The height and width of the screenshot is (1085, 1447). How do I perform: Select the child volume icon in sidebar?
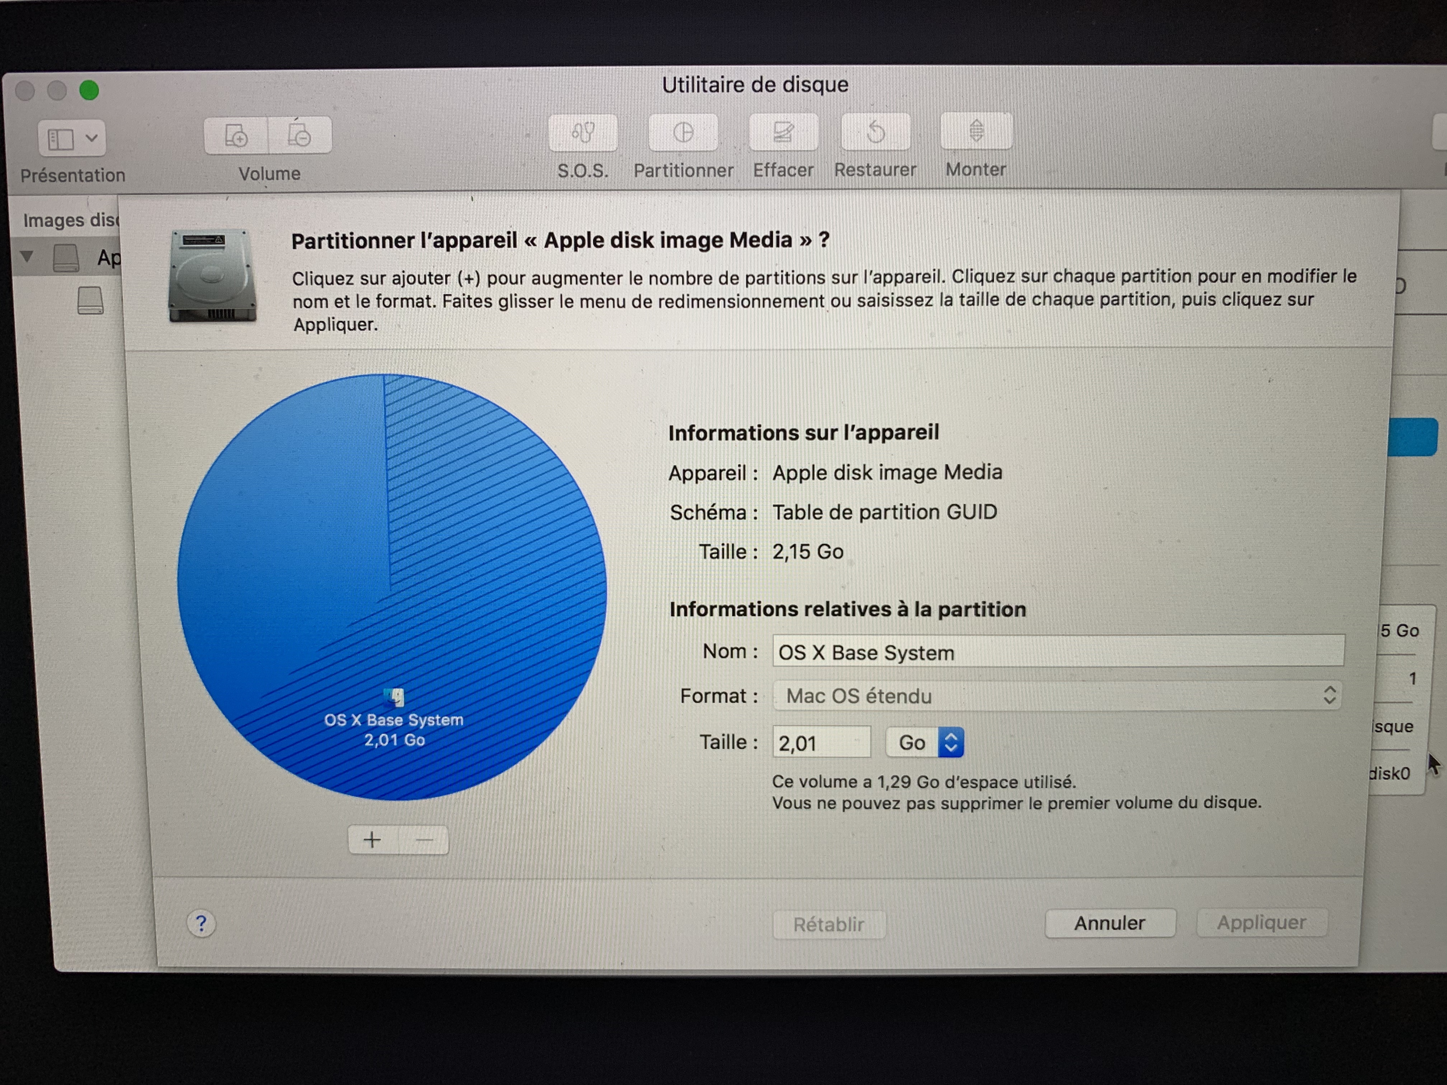pyautogui.click(x=90, y=301)
